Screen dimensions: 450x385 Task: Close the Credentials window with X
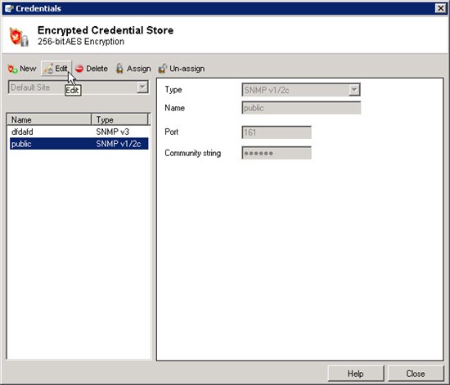pos(440,8)
